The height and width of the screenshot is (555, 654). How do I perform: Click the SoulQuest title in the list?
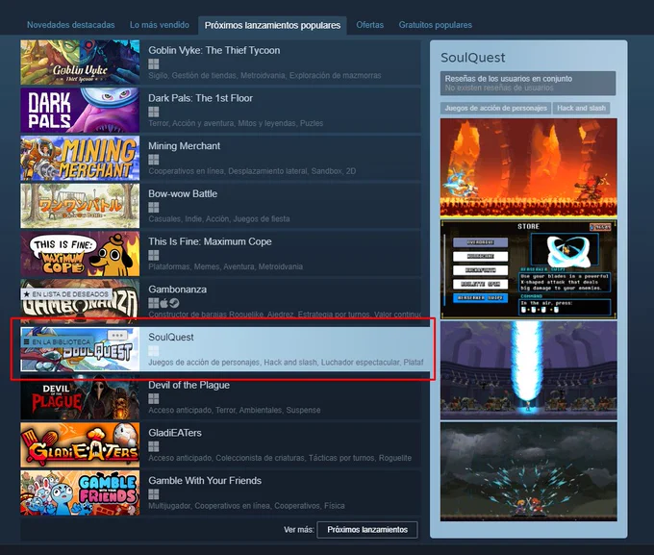click(170, 338)
